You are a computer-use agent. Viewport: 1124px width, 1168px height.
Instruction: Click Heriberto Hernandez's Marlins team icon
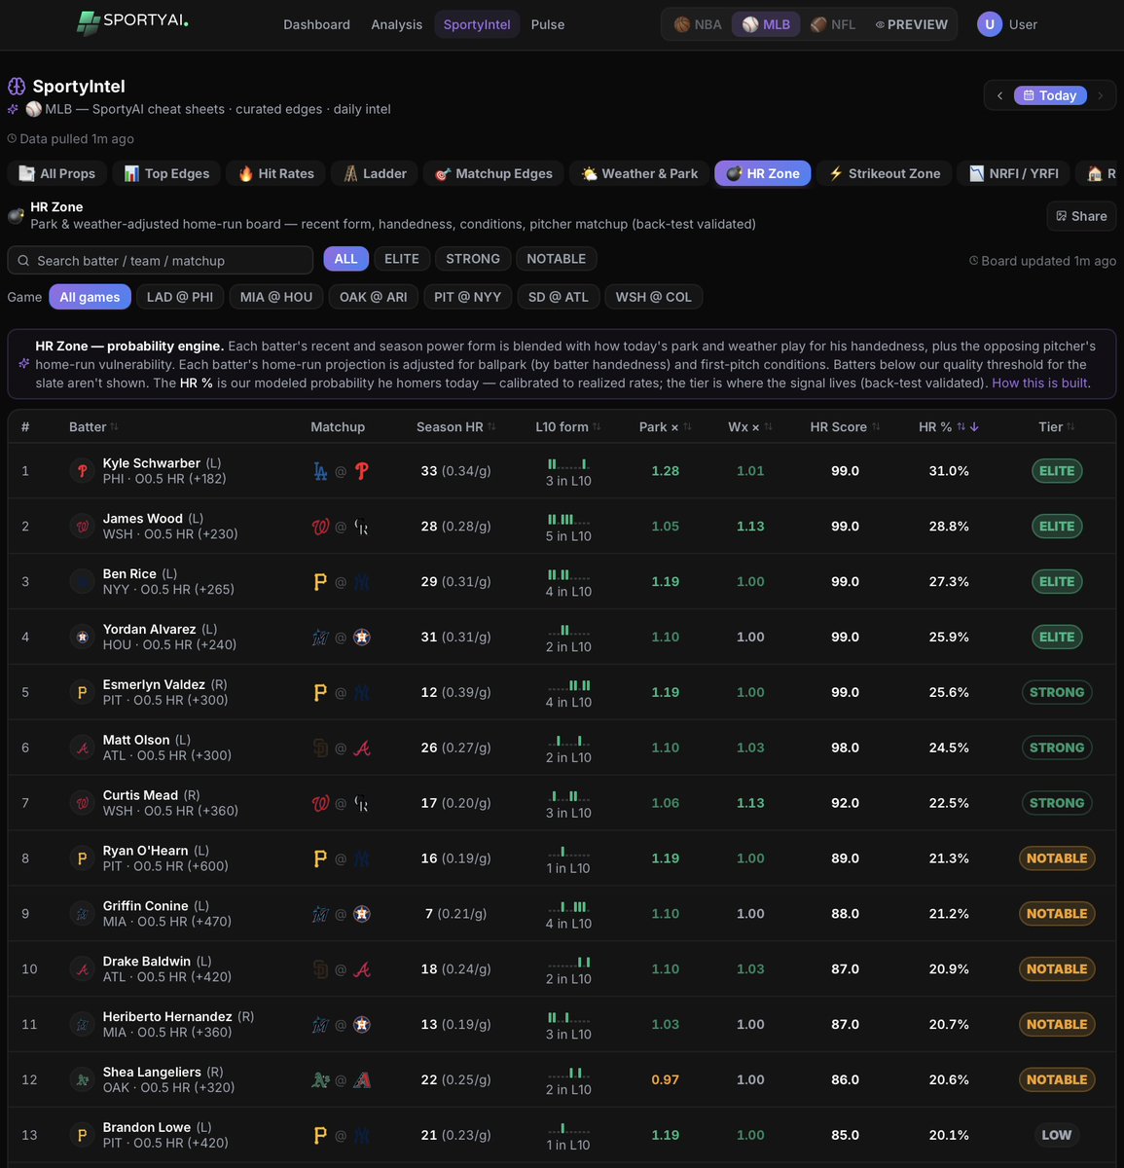click(83, 1025)
